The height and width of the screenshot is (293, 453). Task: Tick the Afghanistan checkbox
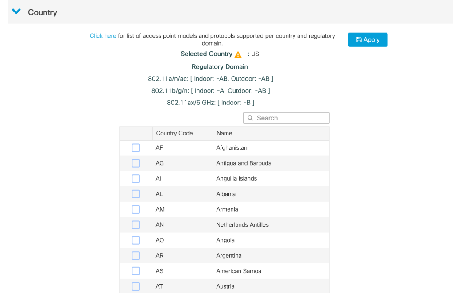point(136,148)
